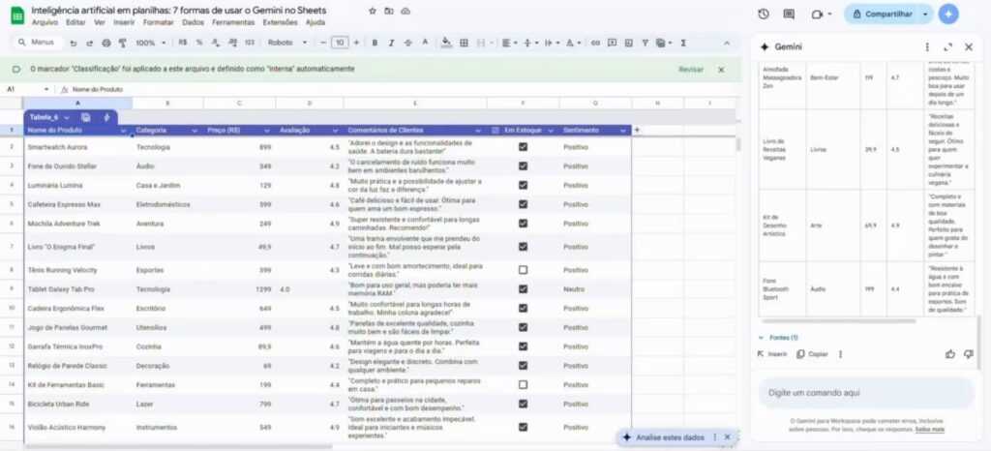Toggle stock checkbox for Violão Acústico Harmony
The width and height of the screenshot is (991, 451).
[523, 427]
